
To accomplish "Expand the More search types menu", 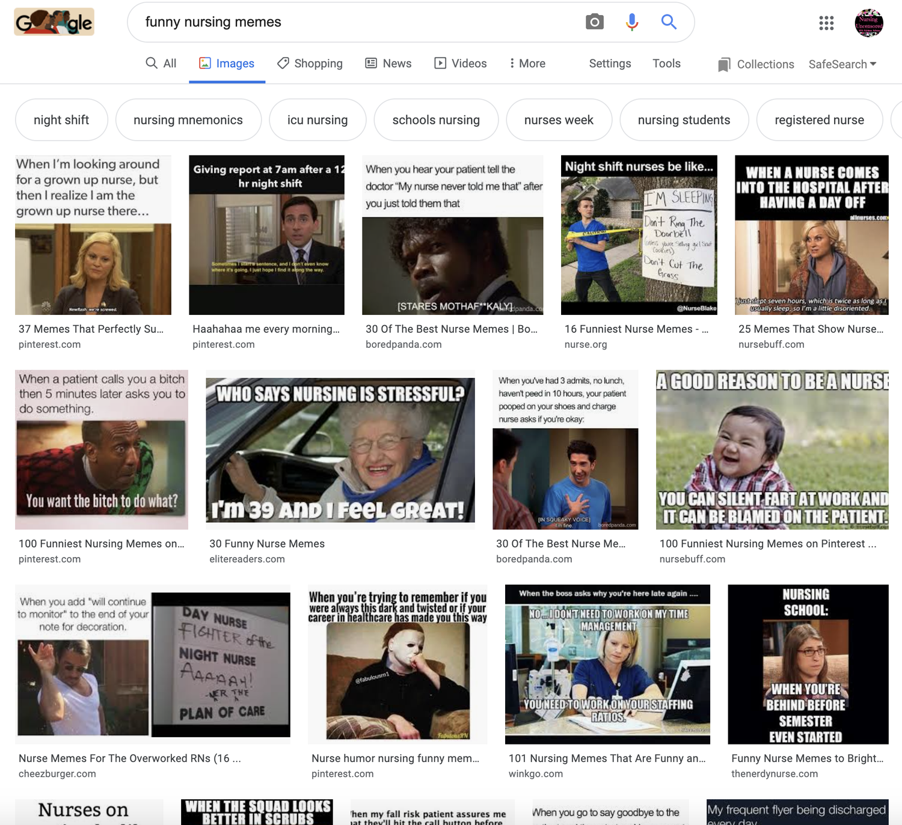I will coord(527,63).
